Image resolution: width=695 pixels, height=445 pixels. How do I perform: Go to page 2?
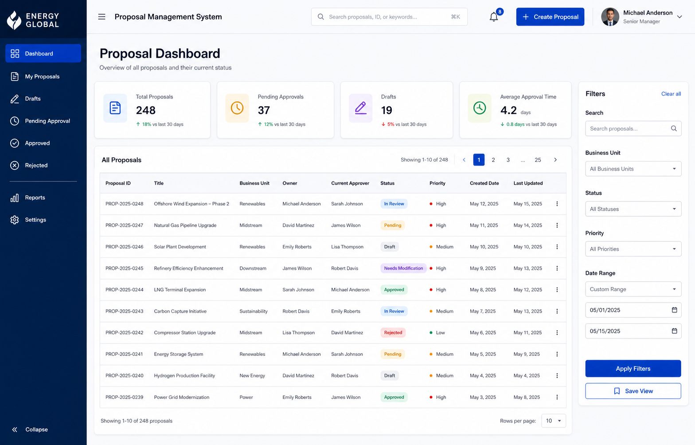click(493, 160)
